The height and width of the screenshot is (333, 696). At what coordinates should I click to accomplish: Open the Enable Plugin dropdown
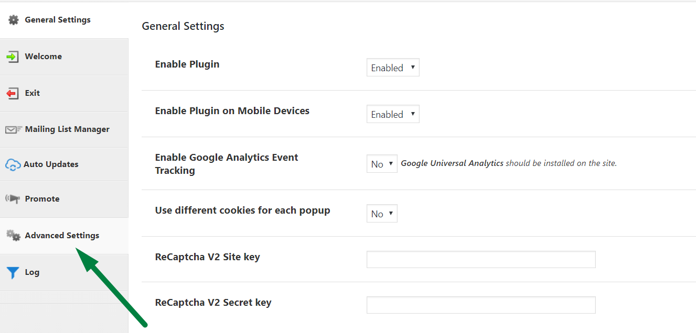click(x=393, y=68)
